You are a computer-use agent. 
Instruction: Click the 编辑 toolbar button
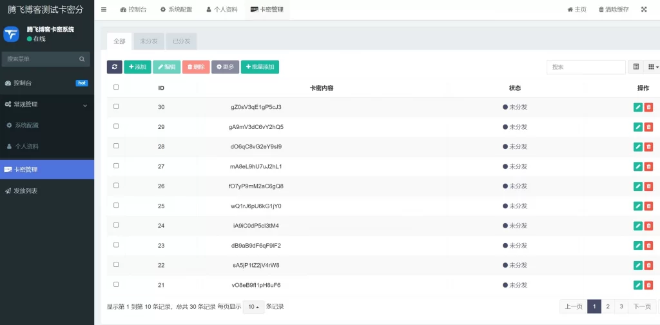(167, 67)
